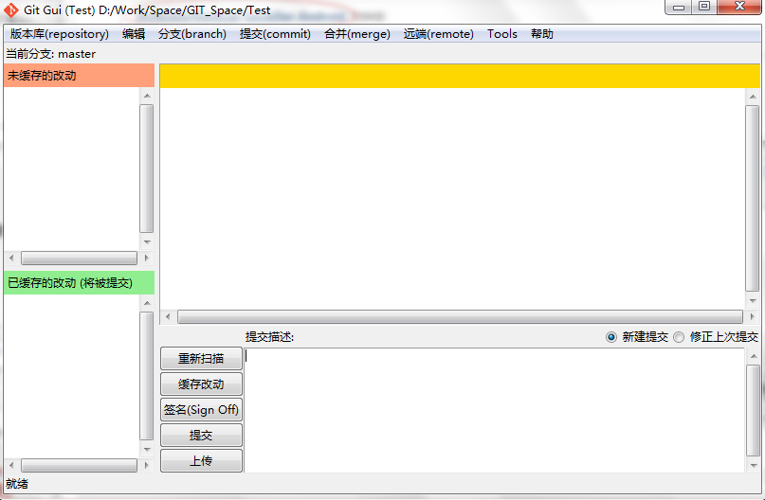Open the 合并(merge) menu
Viewport: 765px width, 500px height.
coord(357,34)
